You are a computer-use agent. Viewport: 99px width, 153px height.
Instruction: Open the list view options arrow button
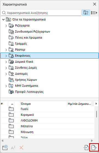coord(94,13)
